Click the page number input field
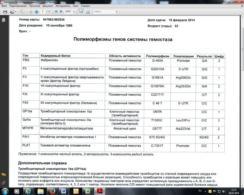Viewport: 244px width, 195px height. pos(43,12)
